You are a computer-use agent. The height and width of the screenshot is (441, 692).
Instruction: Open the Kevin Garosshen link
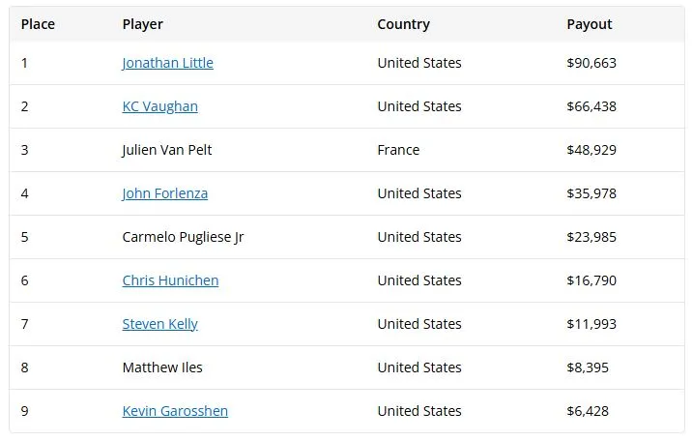point(175,411)
